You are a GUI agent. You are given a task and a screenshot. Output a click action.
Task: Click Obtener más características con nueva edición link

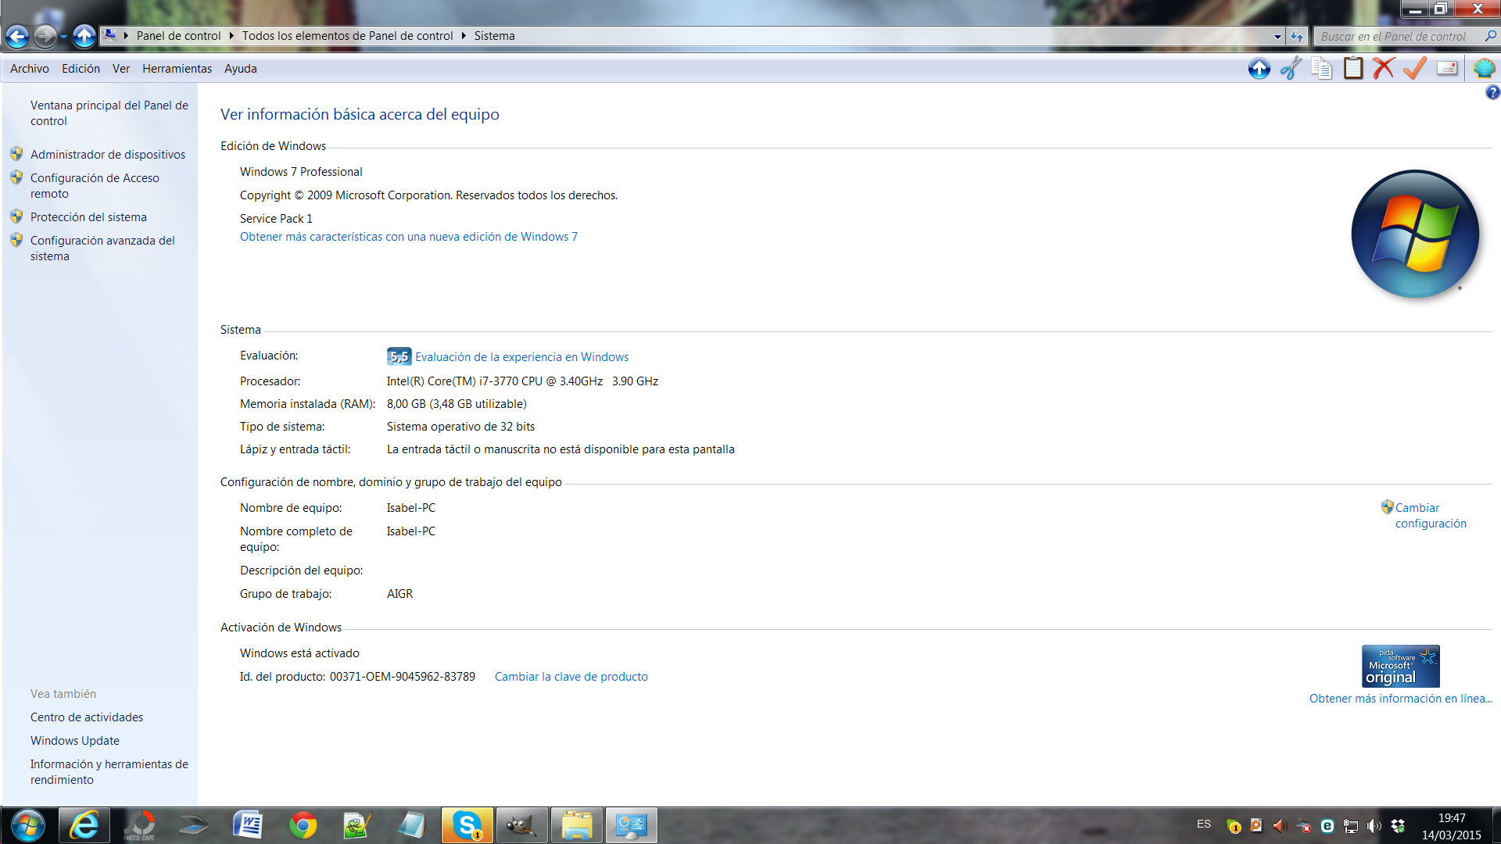coord(409,237)
